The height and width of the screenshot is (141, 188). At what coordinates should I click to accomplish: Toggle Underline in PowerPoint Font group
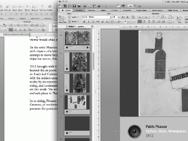click(x=93, y=22)
